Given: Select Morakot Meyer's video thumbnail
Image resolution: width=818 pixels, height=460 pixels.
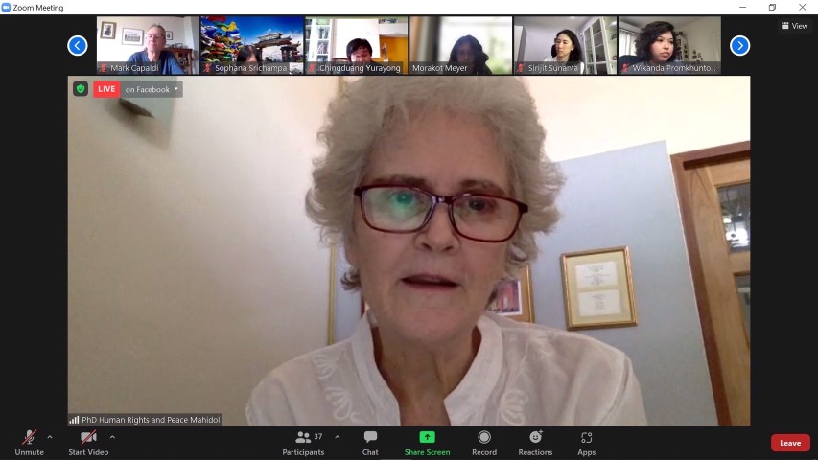Looking at the screenshot, I should 460,45.
